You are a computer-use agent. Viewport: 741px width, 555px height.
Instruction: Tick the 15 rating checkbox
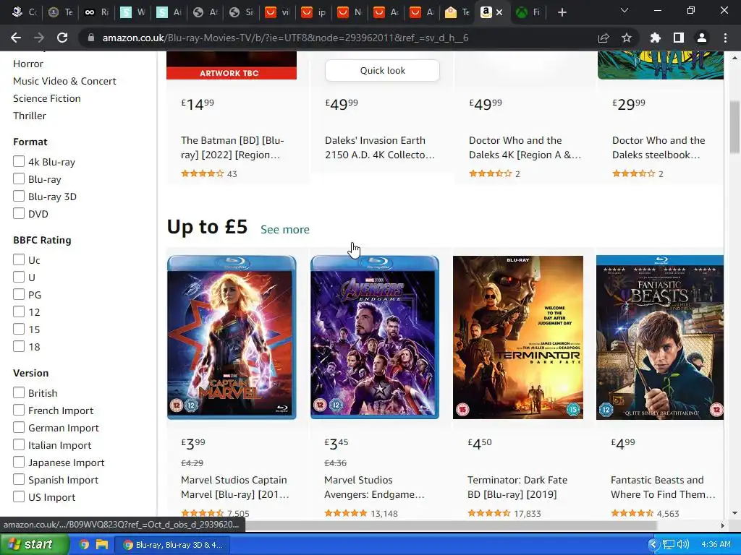tap(18, 329)
